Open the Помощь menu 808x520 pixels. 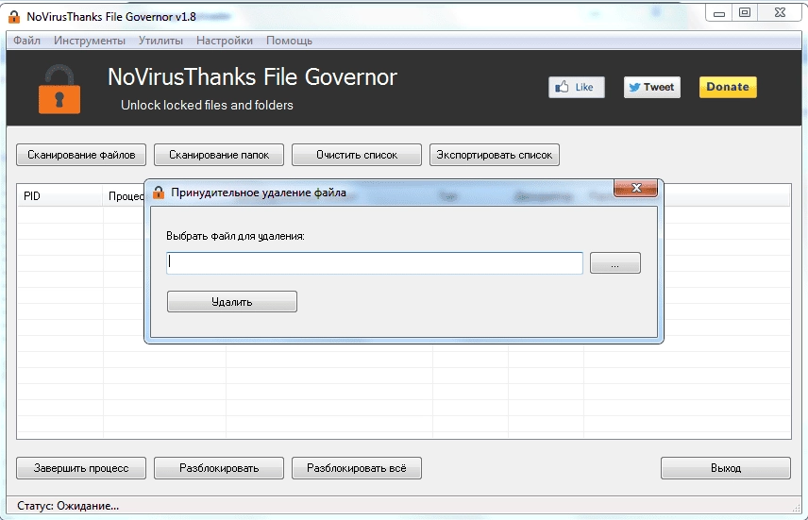(289, 41)
